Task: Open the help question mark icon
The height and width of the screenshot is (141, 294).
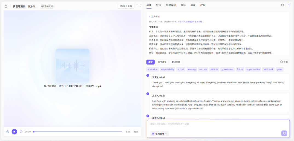Action: pyautogui.click(x=289, y=5)
